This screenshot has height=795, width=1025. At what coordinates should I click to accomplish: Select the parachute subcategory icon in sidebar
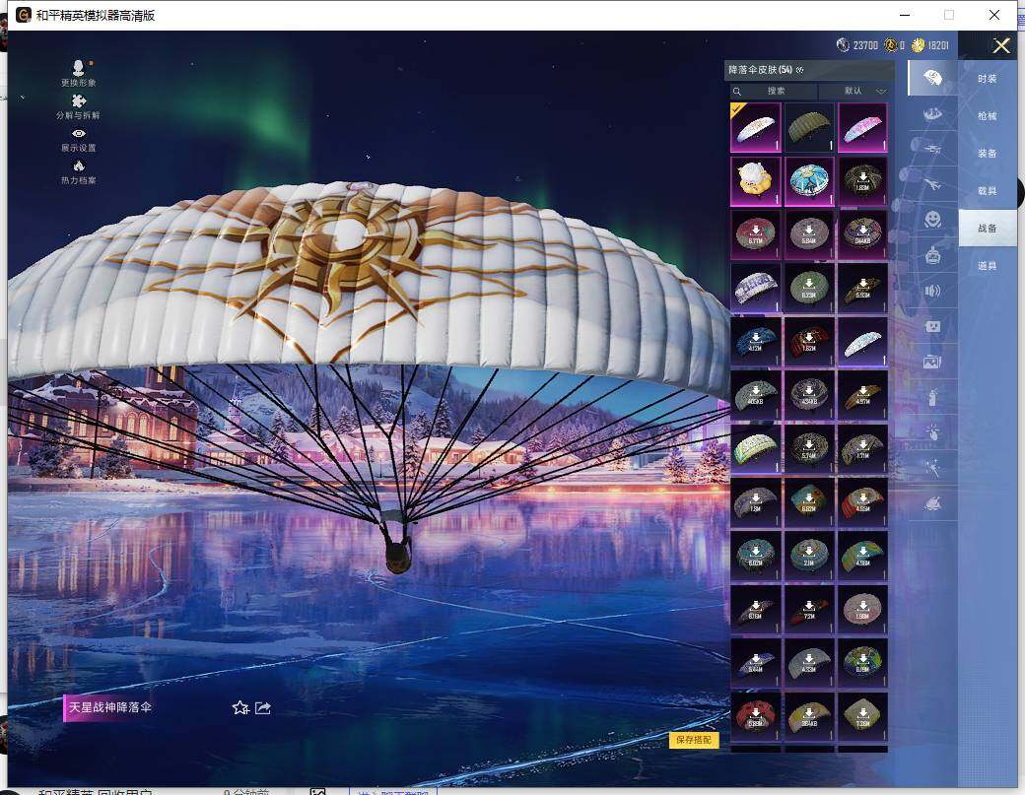point(932,78)
